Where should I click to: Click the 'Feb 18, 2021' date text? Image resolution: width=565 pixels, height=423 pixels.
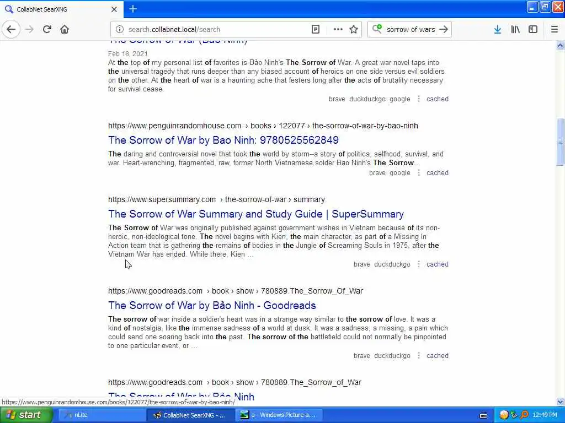click(x=128, y=53)
